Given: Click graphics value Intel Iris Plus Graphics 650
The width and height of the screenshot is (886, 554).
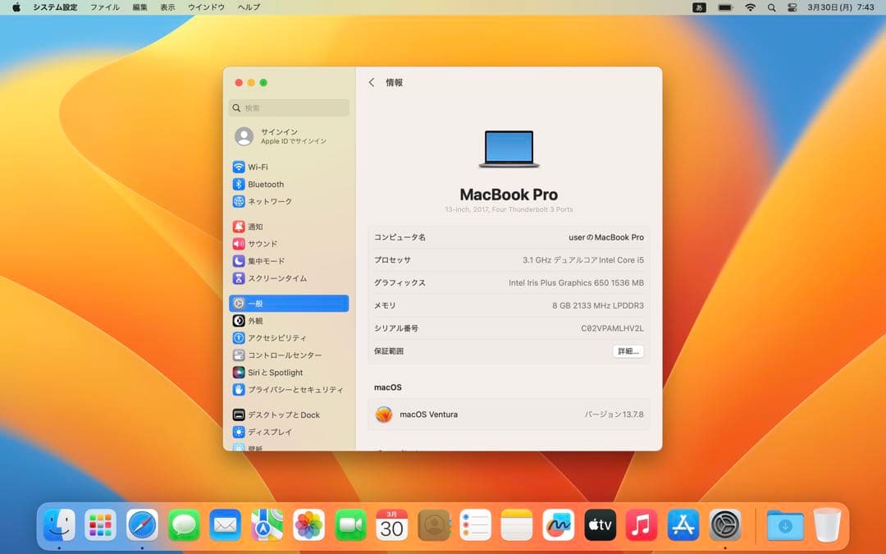Looking at the screenshot, I should tap(576, 282).
